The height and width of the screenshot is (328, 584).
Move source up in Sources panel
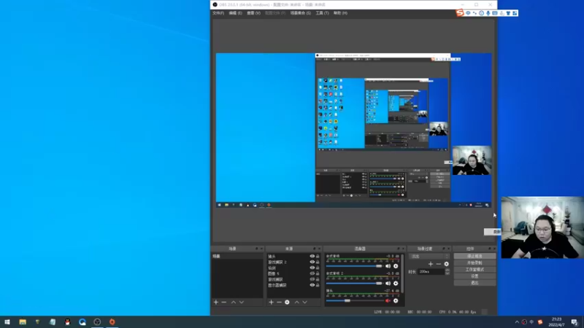(x=297, y=302)
